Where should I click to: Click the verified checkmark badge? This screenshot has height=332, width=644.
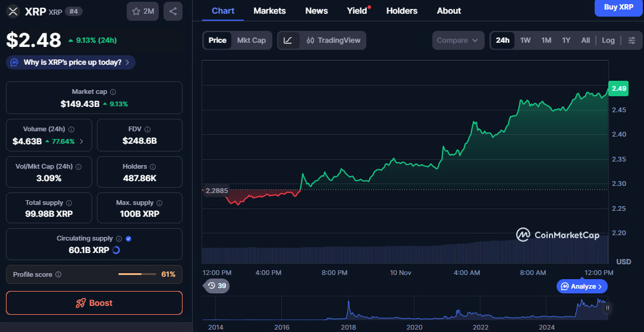click(128, 238)
